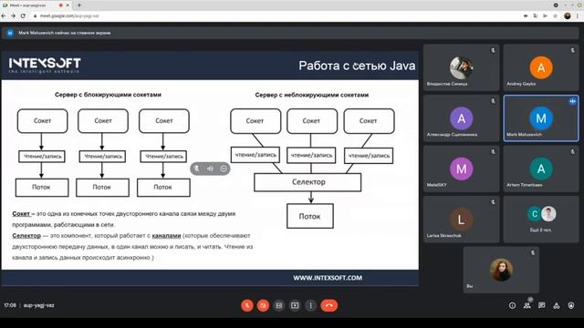Click the speaking indicator on Mark Matusevich tile
Screen dimensions: 584x328
(572, 101)
